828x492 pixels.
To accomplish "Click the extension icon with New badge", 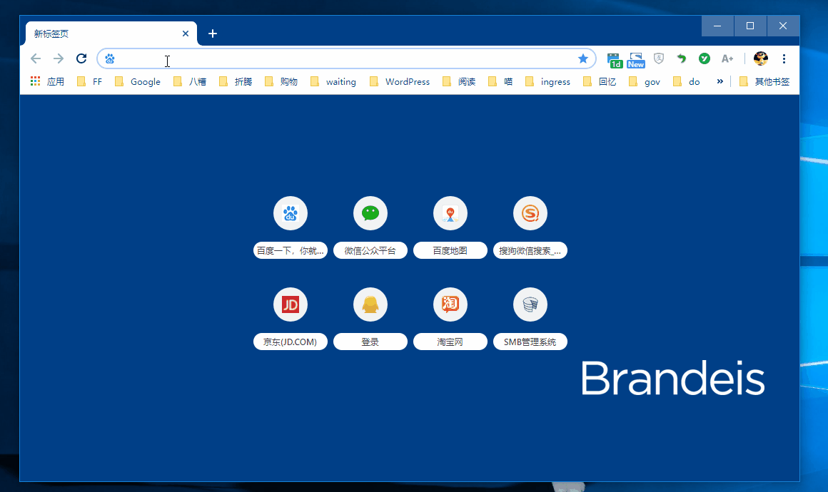I will pos(635,59).
